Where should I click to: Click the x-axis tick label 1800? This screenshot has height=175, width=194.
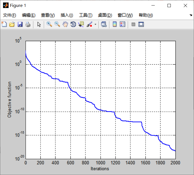tap(160, 163)
